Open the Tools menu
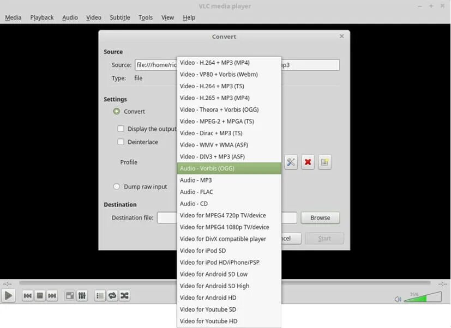This screenshot has width=451, height=328. [146, 17]
